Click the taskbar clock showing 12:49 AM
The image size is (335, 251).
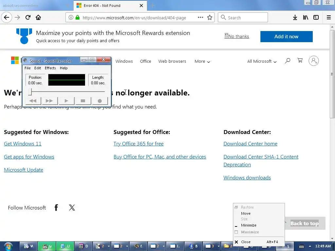323,246
